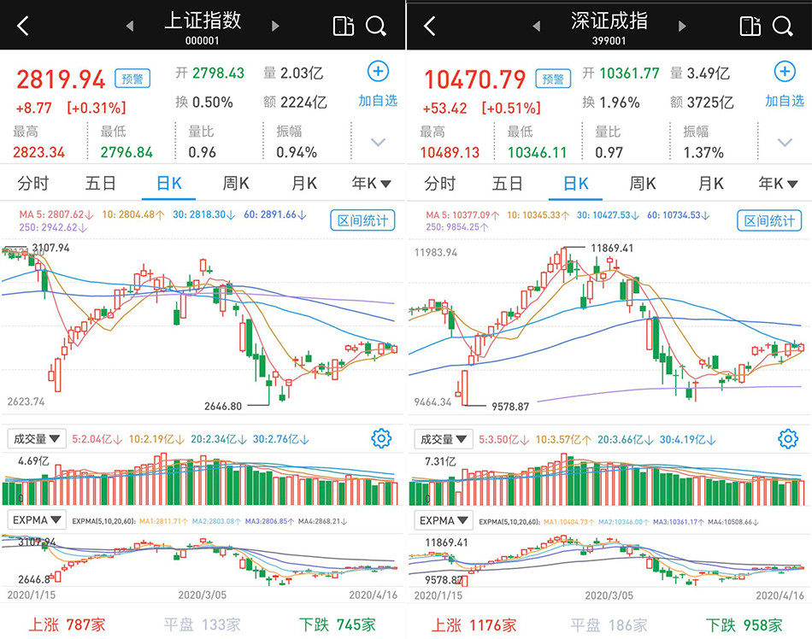
Task: Open 区间统计 for 上证指数 chart
Action: [362, 221]
